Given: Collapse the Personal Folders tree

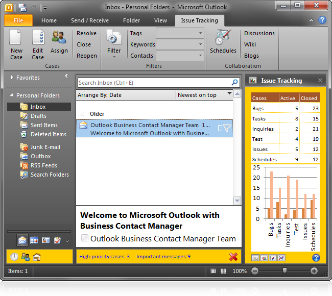Looking at the screenshot, I should [11, 95].
